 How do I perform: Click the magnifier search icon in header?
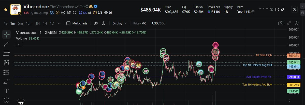point(75,13)
